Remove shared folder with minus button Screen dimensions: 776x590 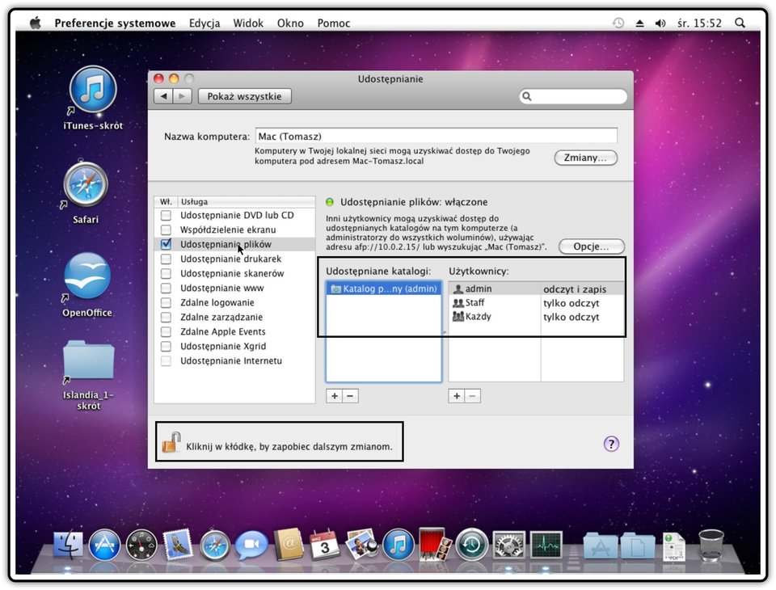point(350,396)
